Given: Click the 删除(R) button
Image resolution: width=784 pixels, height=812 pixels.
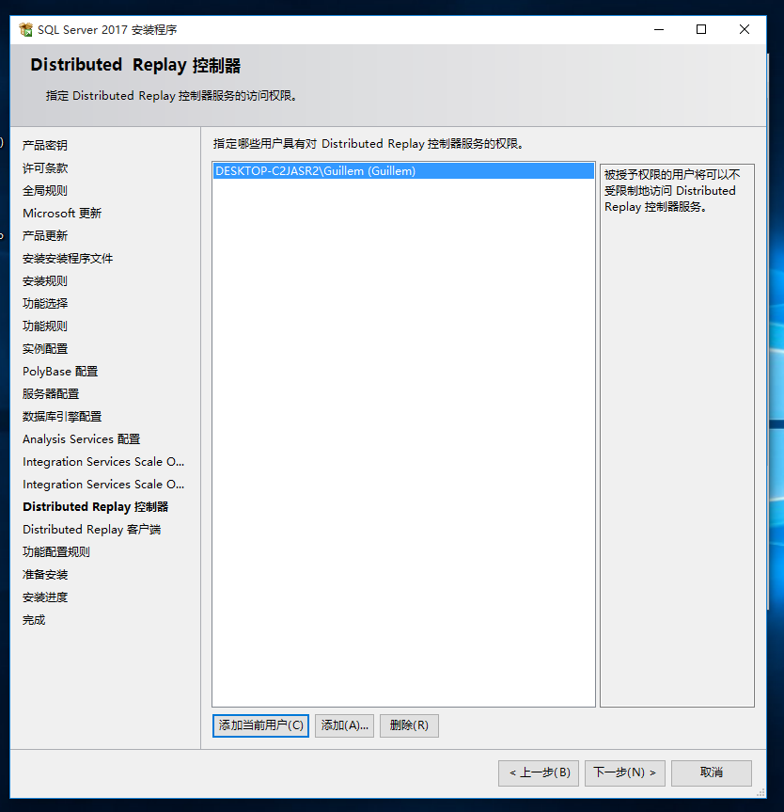Looking at the screenshot, I should [409, 725].
